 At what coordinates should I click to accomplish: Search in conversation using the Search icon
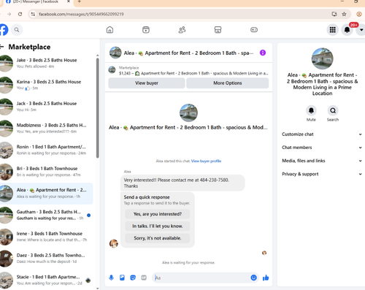[x=333, y=110]
